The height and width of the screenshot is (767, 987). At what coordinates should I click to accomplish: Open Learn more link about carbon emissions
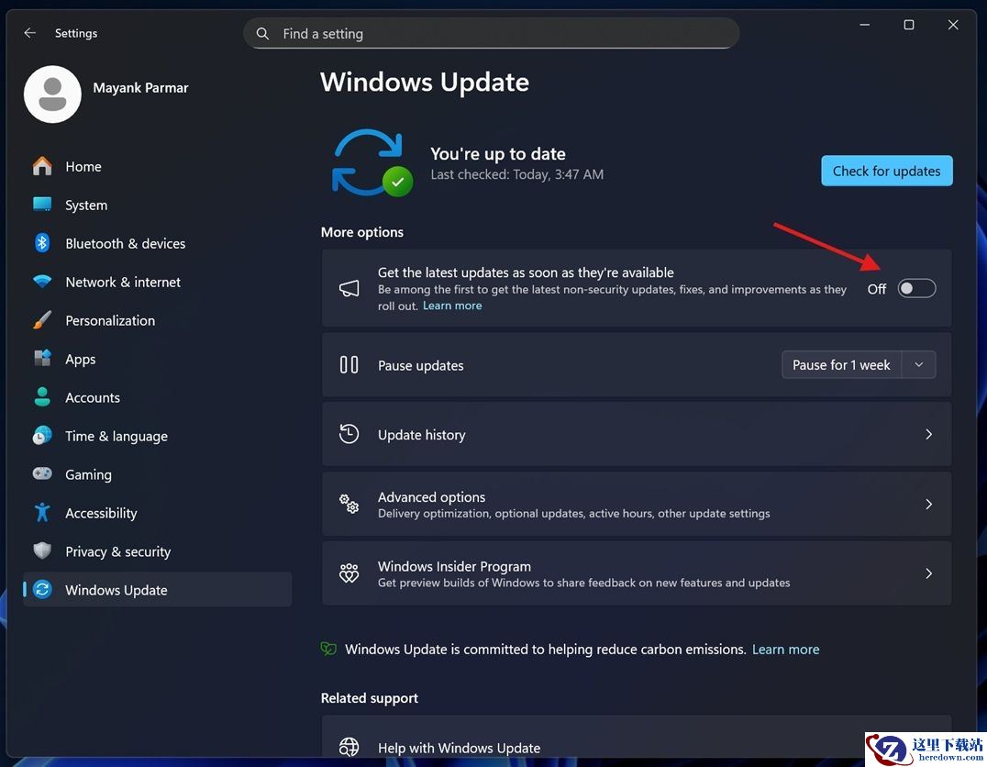pyautogui.click(x=785, y=649)
